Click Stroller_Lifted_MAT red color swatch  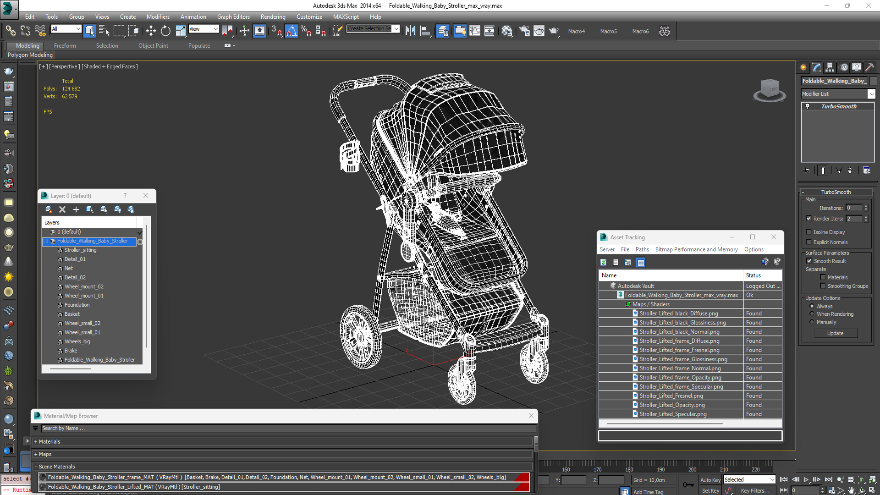(x=522, y=487)
